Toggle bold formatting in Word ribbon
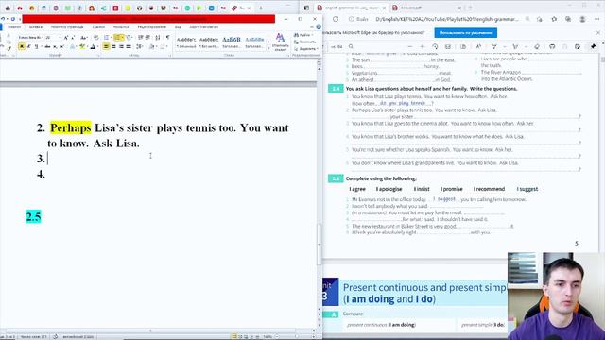 tap(22, 46)
